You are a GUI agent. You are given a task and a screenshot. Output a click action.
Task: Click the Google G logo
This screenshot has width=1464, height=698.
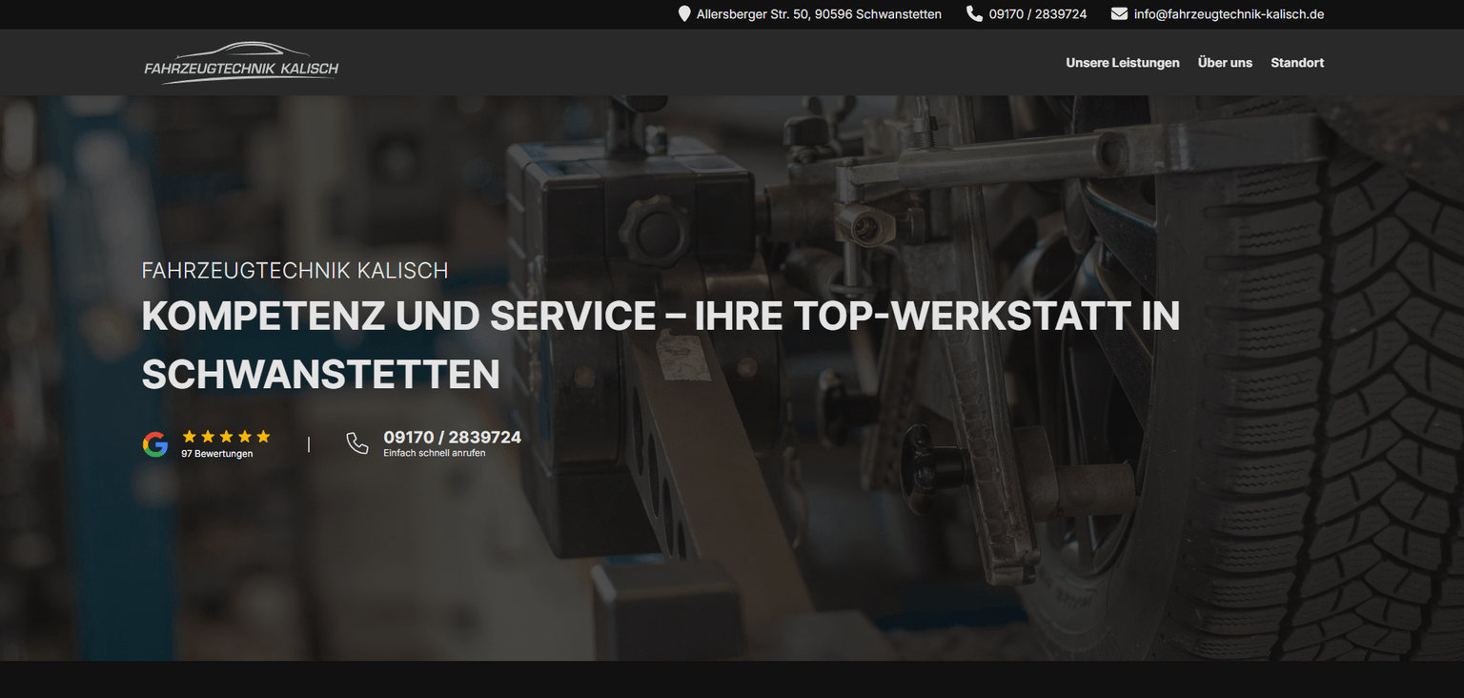click(155, 444)
